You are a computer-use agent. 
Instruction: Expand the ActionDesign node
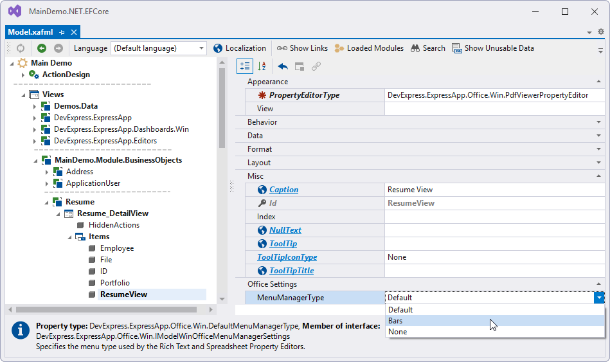(23, 75)
